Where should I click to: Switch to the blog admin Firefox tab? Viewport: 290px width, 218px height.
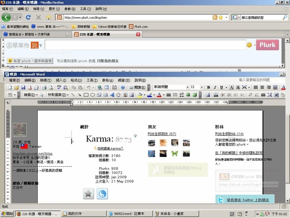(37, 34)
